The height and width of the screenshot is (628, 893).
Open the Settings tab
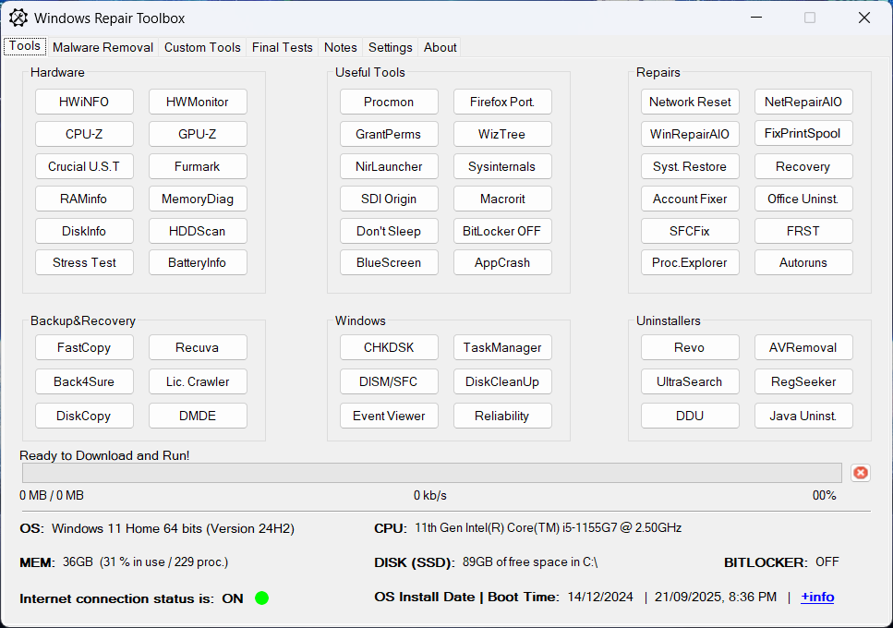(390, 47)
